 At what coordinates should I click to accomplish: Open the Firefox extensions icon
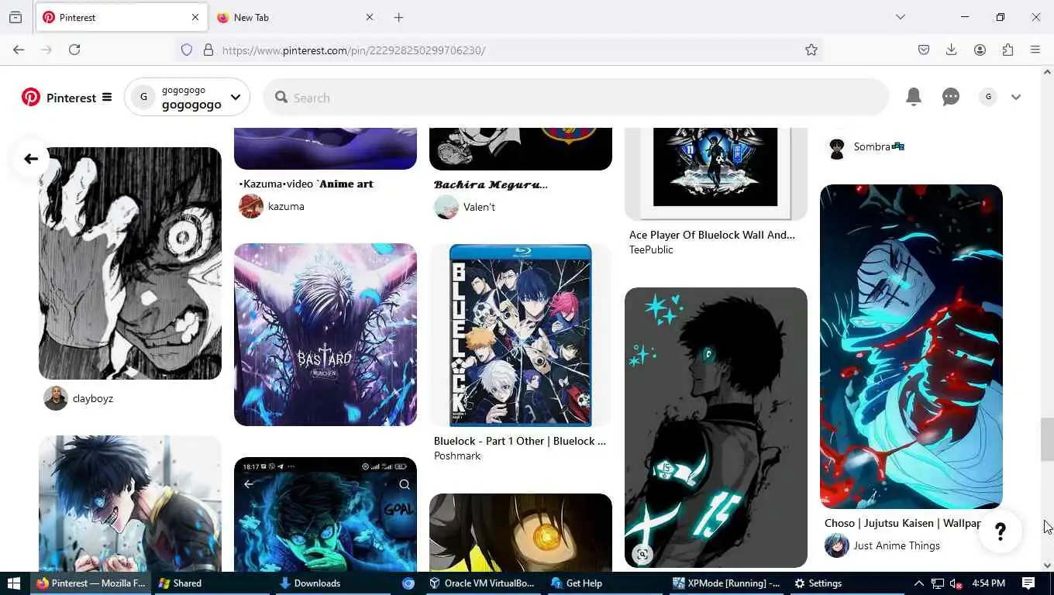coord(1007,50)
